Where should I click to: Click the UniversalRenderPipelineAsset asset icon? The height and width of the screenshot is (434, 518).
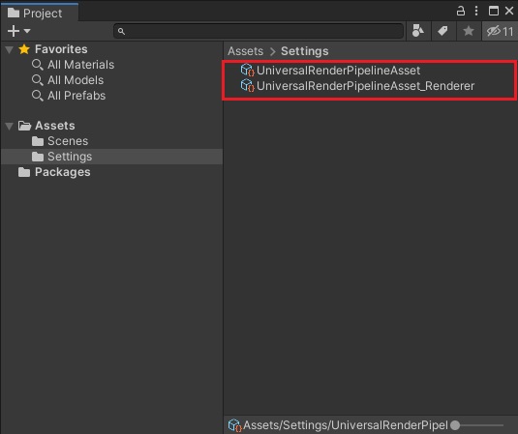(248, 70)
